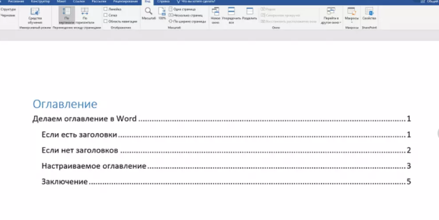Select vertical page movement (По вертикали)

[x=66, y=15]
